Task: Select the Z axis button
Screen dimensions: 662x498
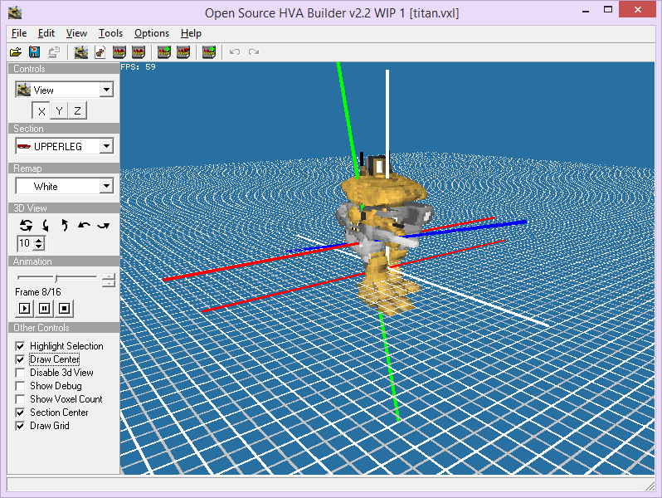Action: tap(78, 110)
